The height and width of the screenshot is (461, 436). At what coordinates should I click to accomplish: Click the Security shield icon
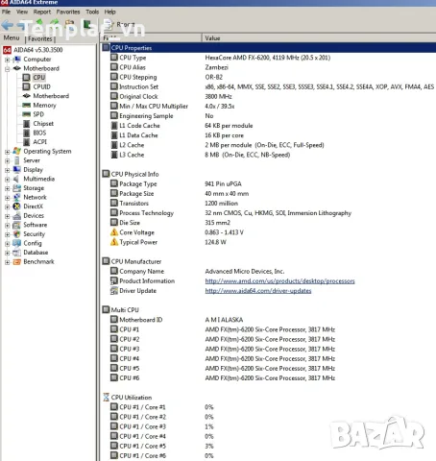click(x=16, y=234)
